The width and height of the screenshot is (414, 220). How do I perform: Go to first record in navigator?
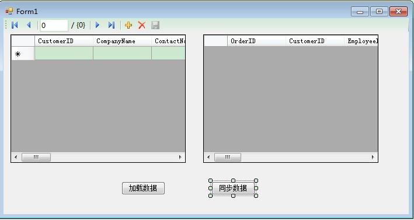coord(15,25)
